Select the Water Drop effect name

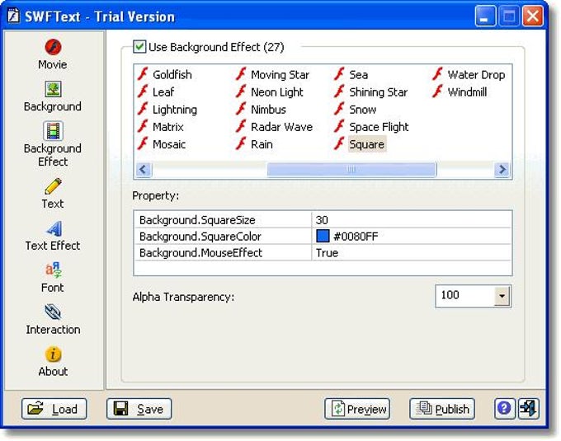click(x=476, y=75)
